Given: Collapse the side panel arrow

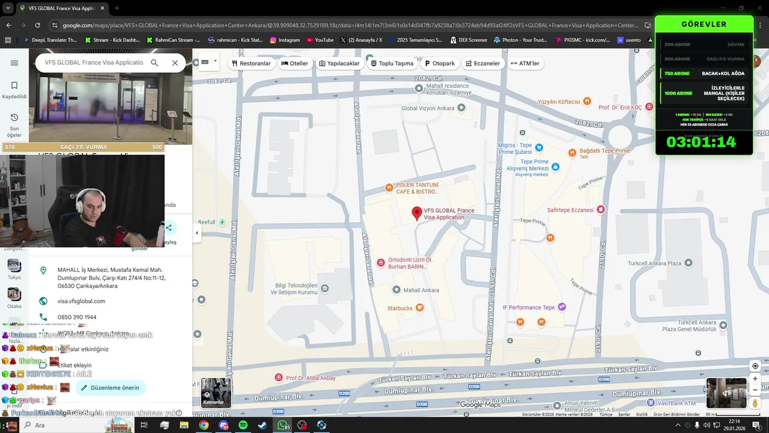Looking at the screenshot, I should coord(196,233).
